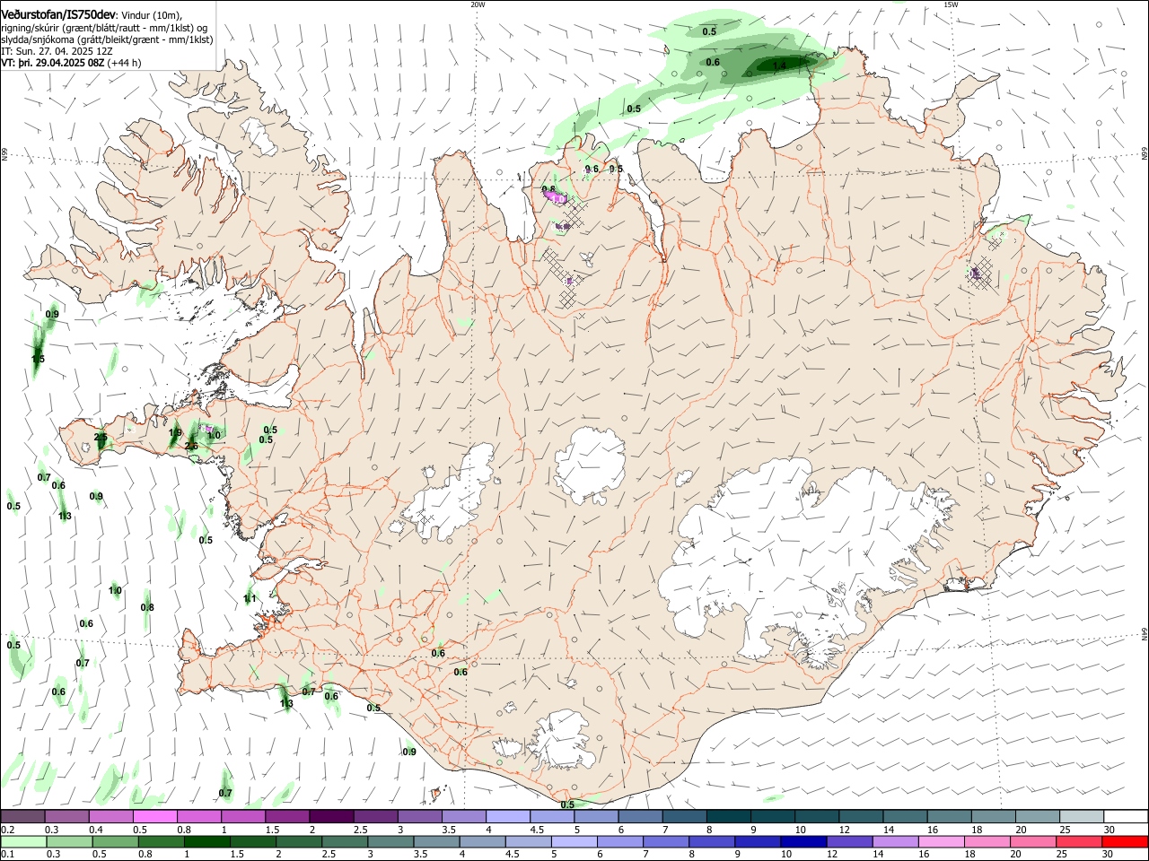Click the 'VT: þri. 29.04.2025 08Z (+44 h)' line
This screenshot has width=1149, height=861.
pos(71,63)
